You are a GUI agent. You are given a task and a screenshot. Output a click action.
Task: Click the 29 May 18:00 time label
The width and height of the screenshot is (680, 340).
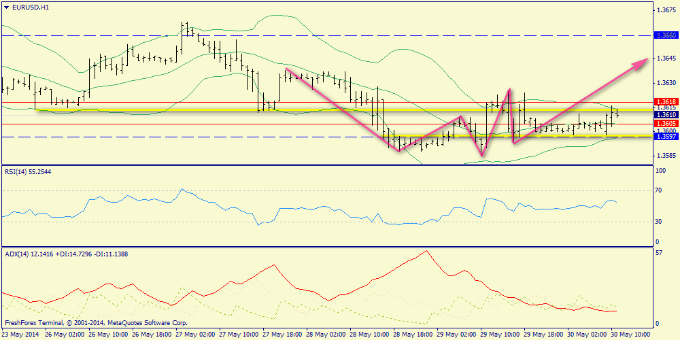(542, 335)
